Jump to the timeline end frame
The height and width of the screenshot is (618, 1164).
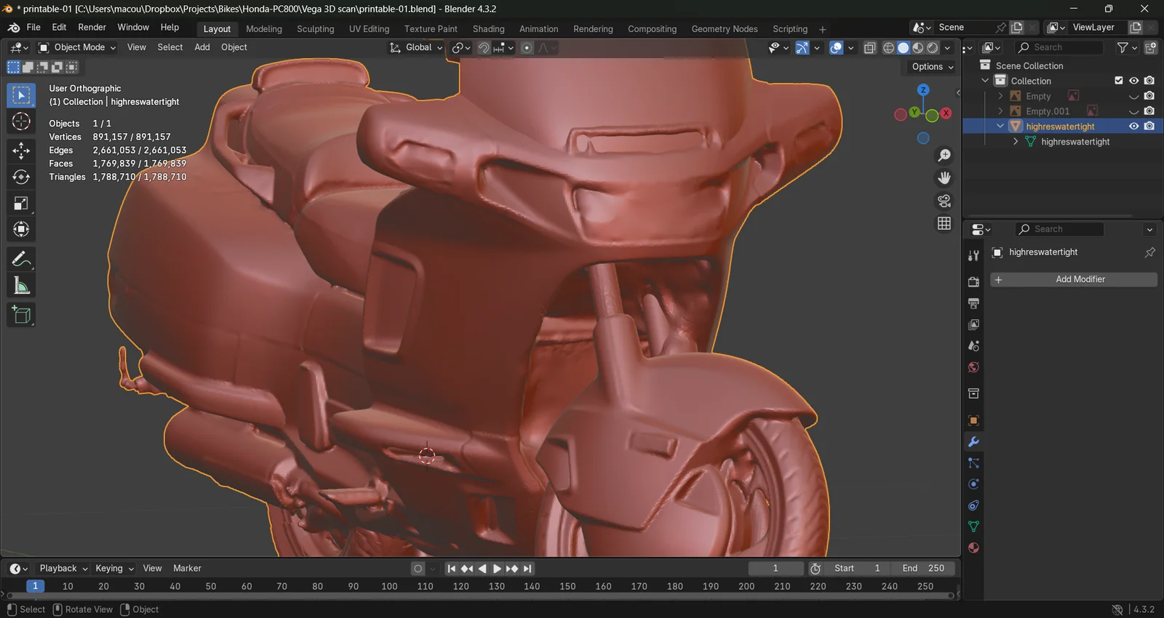pos(528,569)
